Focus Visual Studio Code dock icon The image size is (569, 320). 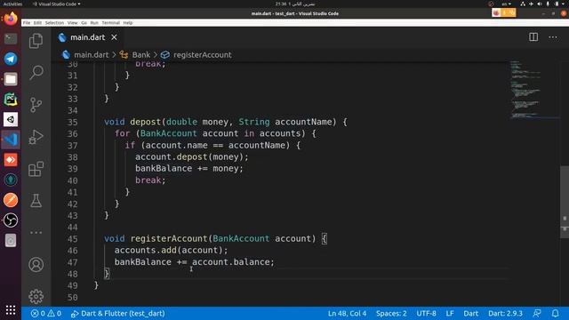[11, 140]
